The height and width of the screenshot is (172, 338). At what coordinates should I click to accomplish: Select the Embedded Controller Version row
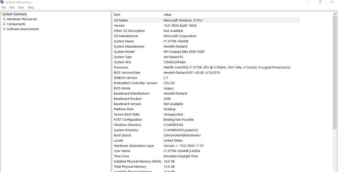[x=206, y=83]
